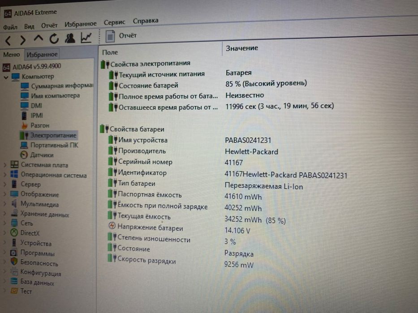Expand the Мультимедиа branch arrow
418x313 pixels.
pyautogui.click(x=5, y=204)
